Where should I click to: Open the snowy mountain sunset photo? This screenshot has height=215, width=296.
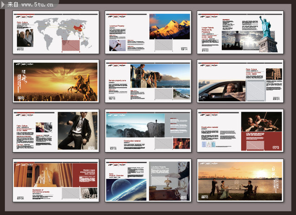click(169, 26)
